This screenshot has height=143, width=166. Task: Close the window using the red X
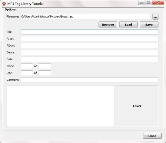pyautogui.click(x=158, y=3)
